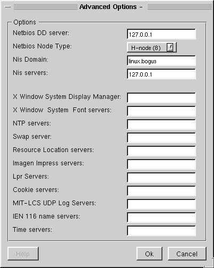Select the Lpr Servers input box
This screenshot has width=214, height=268.
click(161, 178)
